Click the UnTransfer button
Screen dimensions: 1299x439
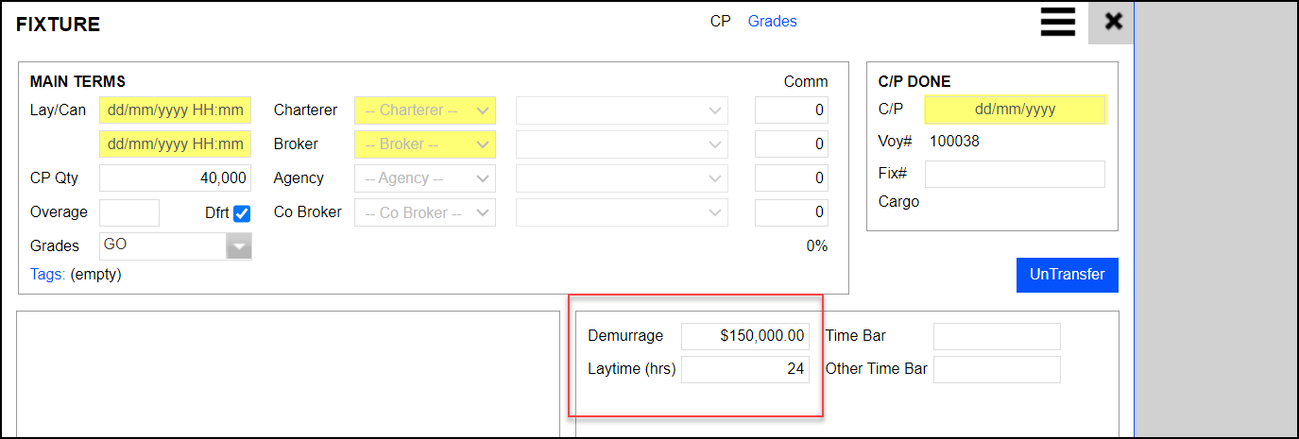[x=1067, y=275]
